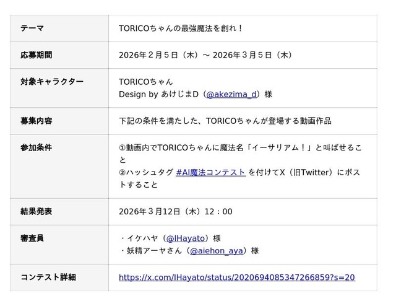Click the application period date range text

[x=205, y=55]
